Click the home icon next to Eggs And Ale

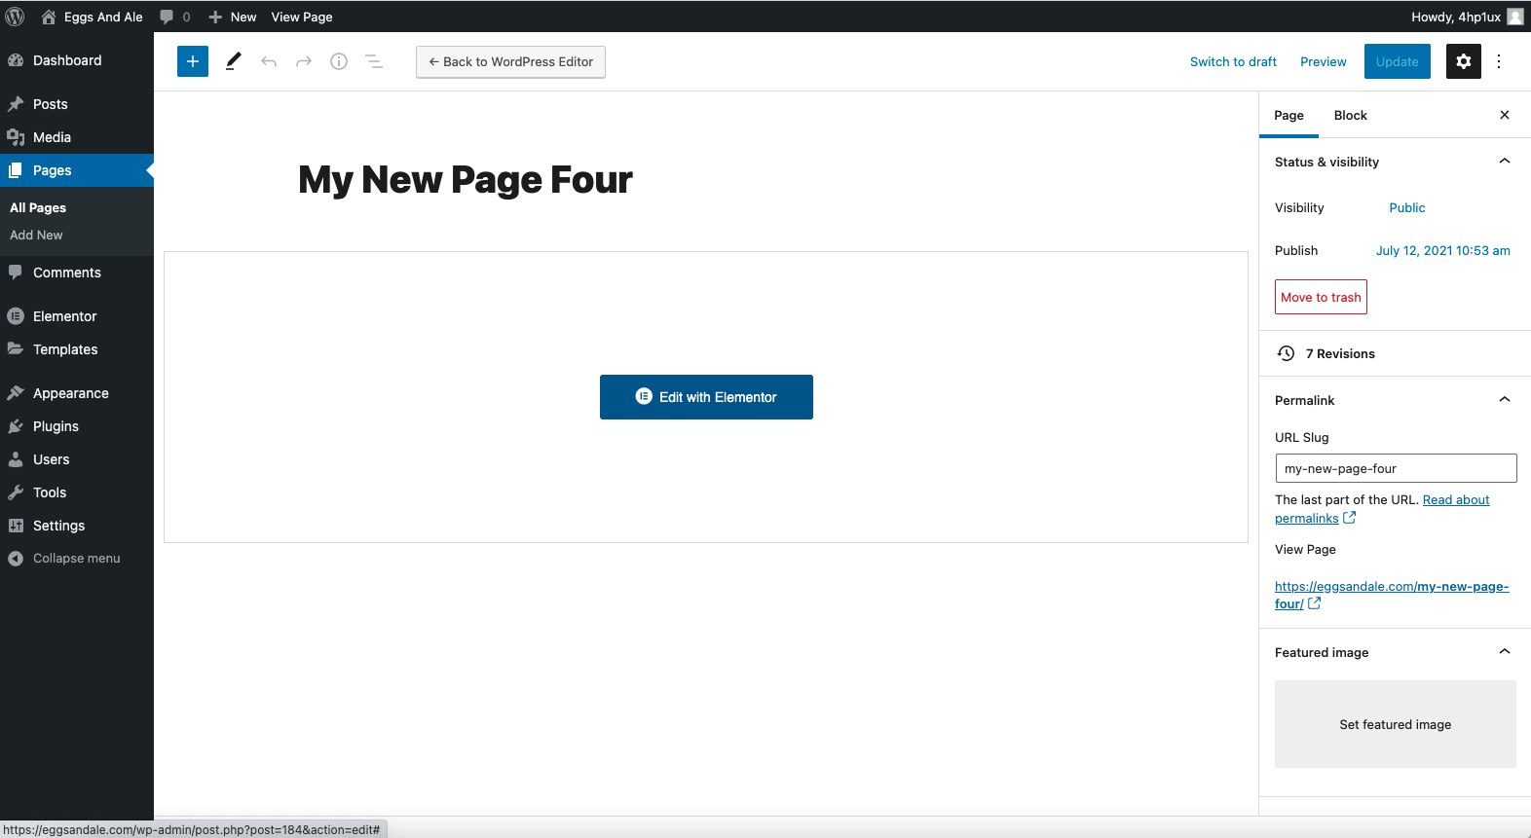click(x=49, y=17)
